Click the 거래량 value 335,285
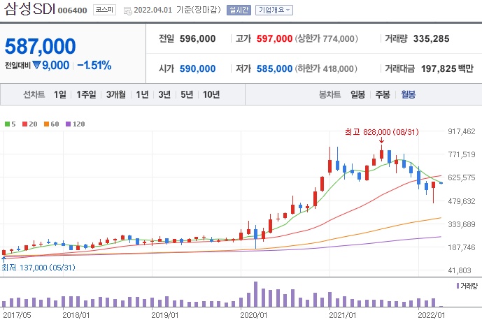Viewport: 482px width, 320px height. 431,38
